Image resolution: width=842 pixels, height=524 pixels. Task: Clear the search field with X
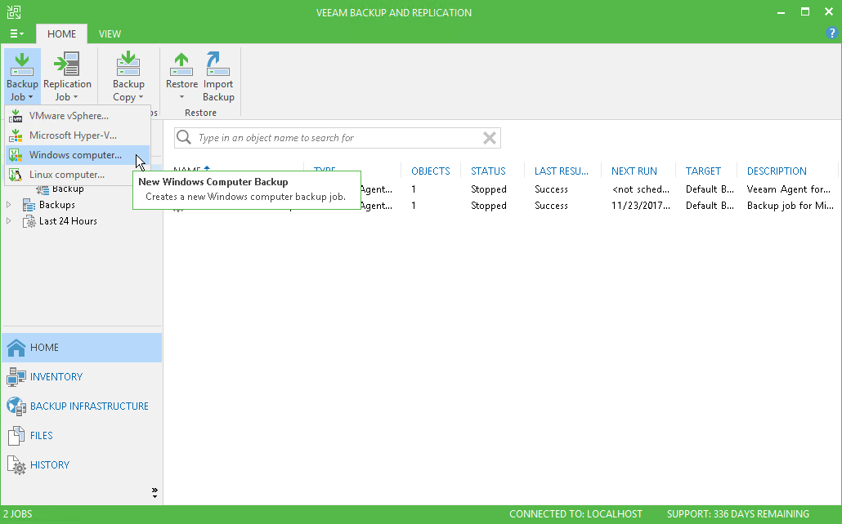pos(489,138)
